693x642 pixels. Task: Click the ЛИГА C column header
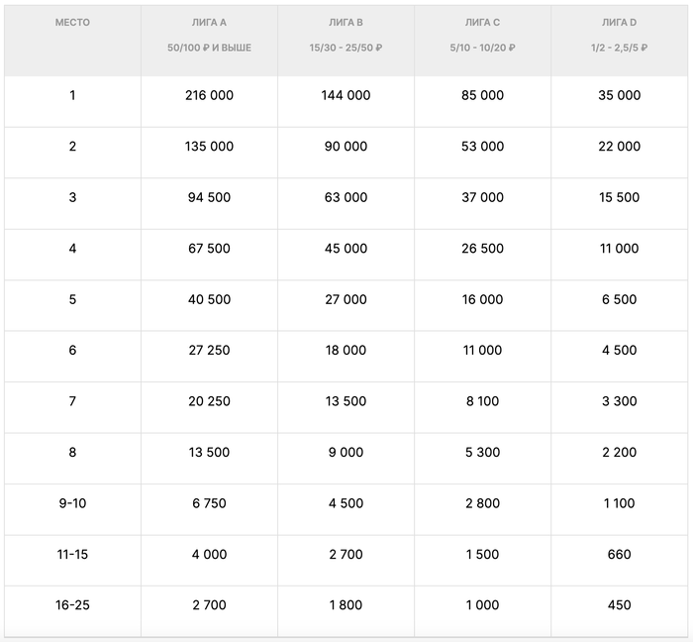tap(482, 22)
